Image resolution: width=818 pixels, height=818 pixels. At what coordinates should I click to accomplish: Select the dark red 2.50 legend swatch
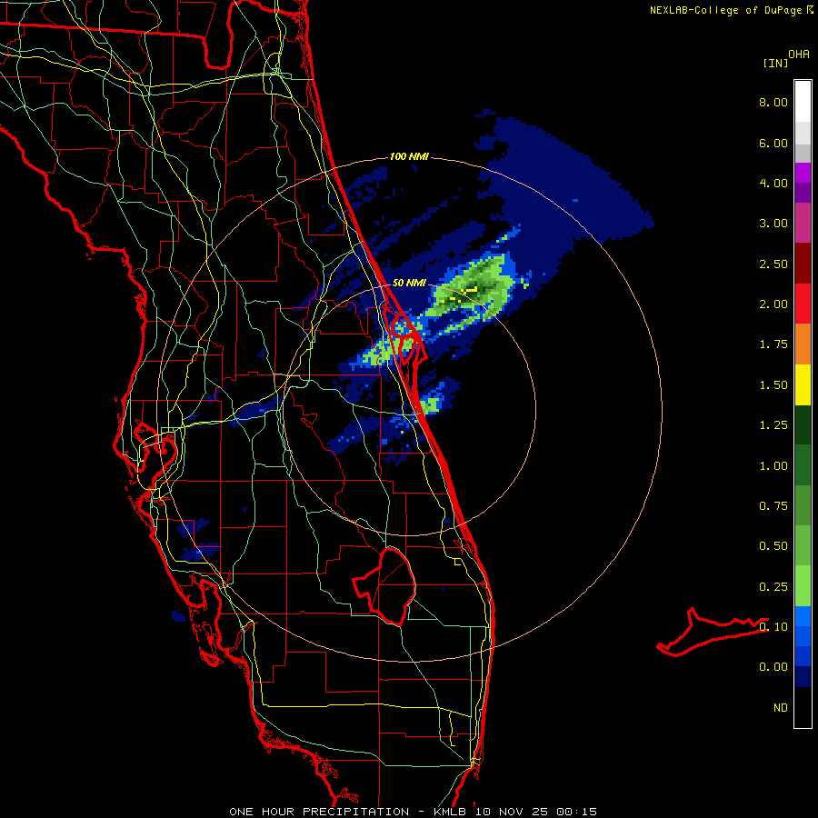[x=803, y=264]
